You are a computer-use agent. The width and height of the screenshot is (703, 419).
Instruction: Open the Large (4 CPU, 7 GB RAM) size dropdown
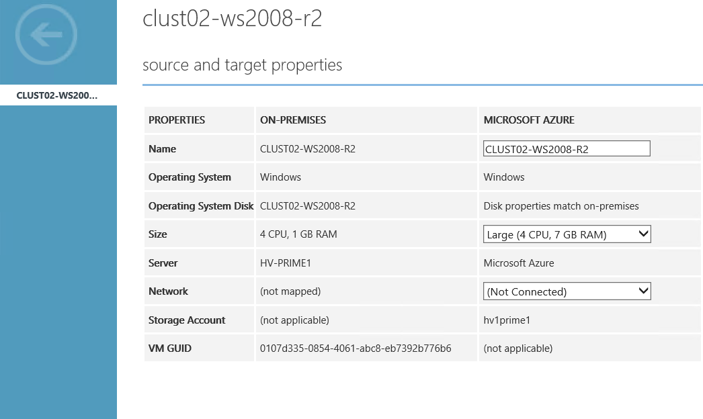pyautogui.click(x=567, y=234)
